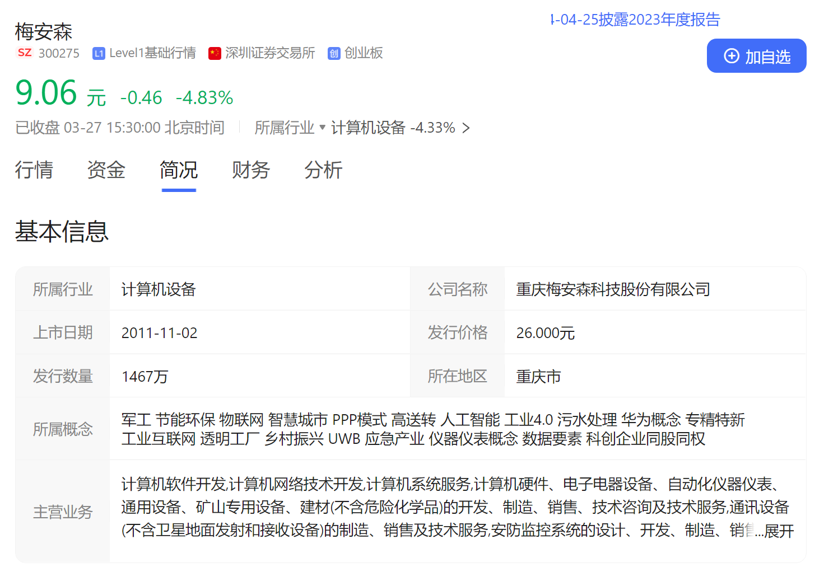824x586 pixels.
Task: Click the current price 9.06
Action: [x=46, y=93]
